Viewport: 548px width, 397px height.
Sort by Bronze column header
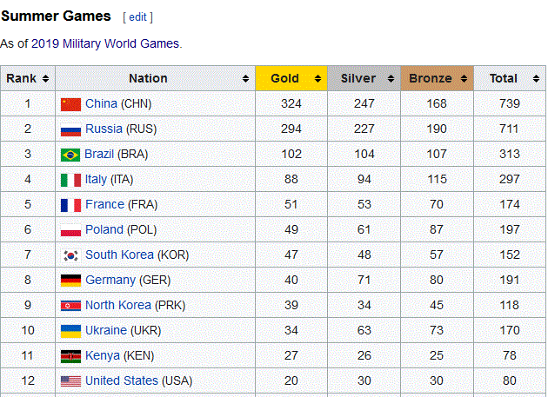437,78
